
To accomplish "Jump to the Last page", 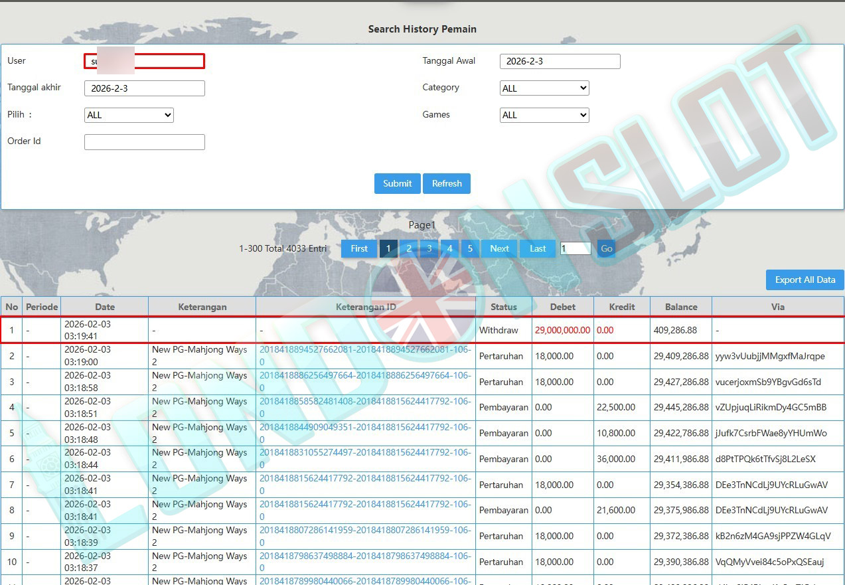I will point(538,249).
